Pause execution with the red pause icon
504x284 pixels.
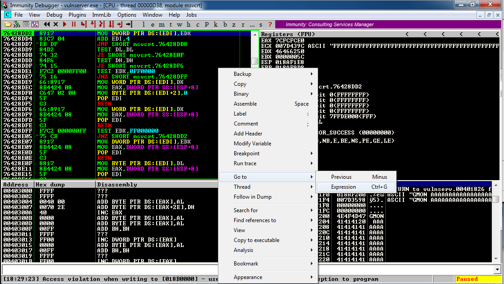point(74,24)
